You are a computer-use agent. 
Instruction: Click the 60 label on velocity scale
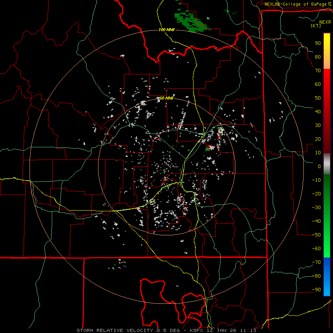pyautogui.click(x=318, y=84)
